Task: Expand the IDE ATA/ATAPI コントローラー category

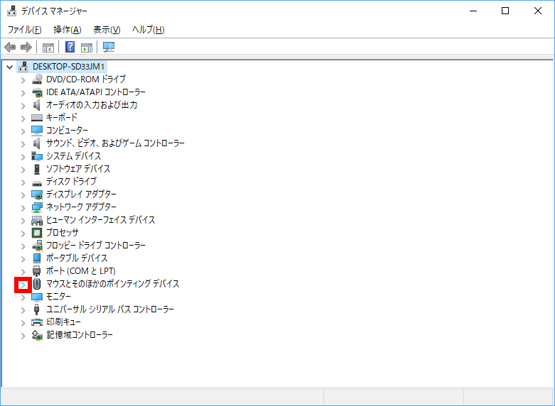Action: pos(23,93)
